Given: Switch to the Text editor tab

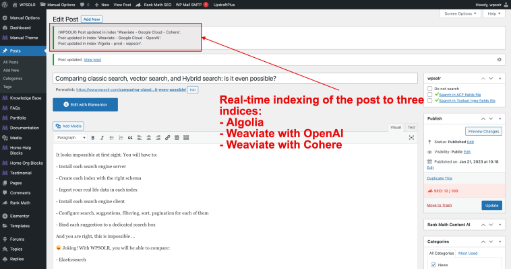Looking at the screenshot, I should tap(411, 127).
